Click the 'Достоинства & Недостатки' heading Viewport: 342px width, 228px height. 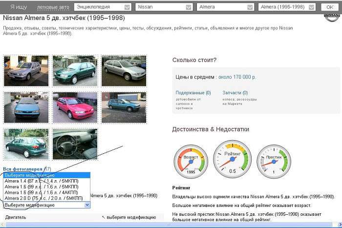tap(211, 129)
